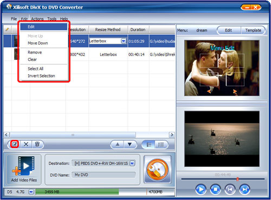Choose Invert Selection in the Edit menu
Screen dimensions: 271x200
(x=43, y=76)
